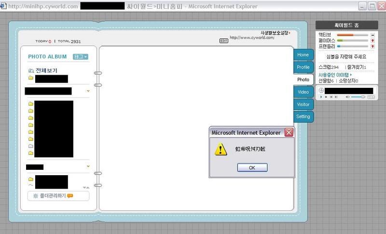Minimize the Internet Explorer window

(x=362, y=6)
